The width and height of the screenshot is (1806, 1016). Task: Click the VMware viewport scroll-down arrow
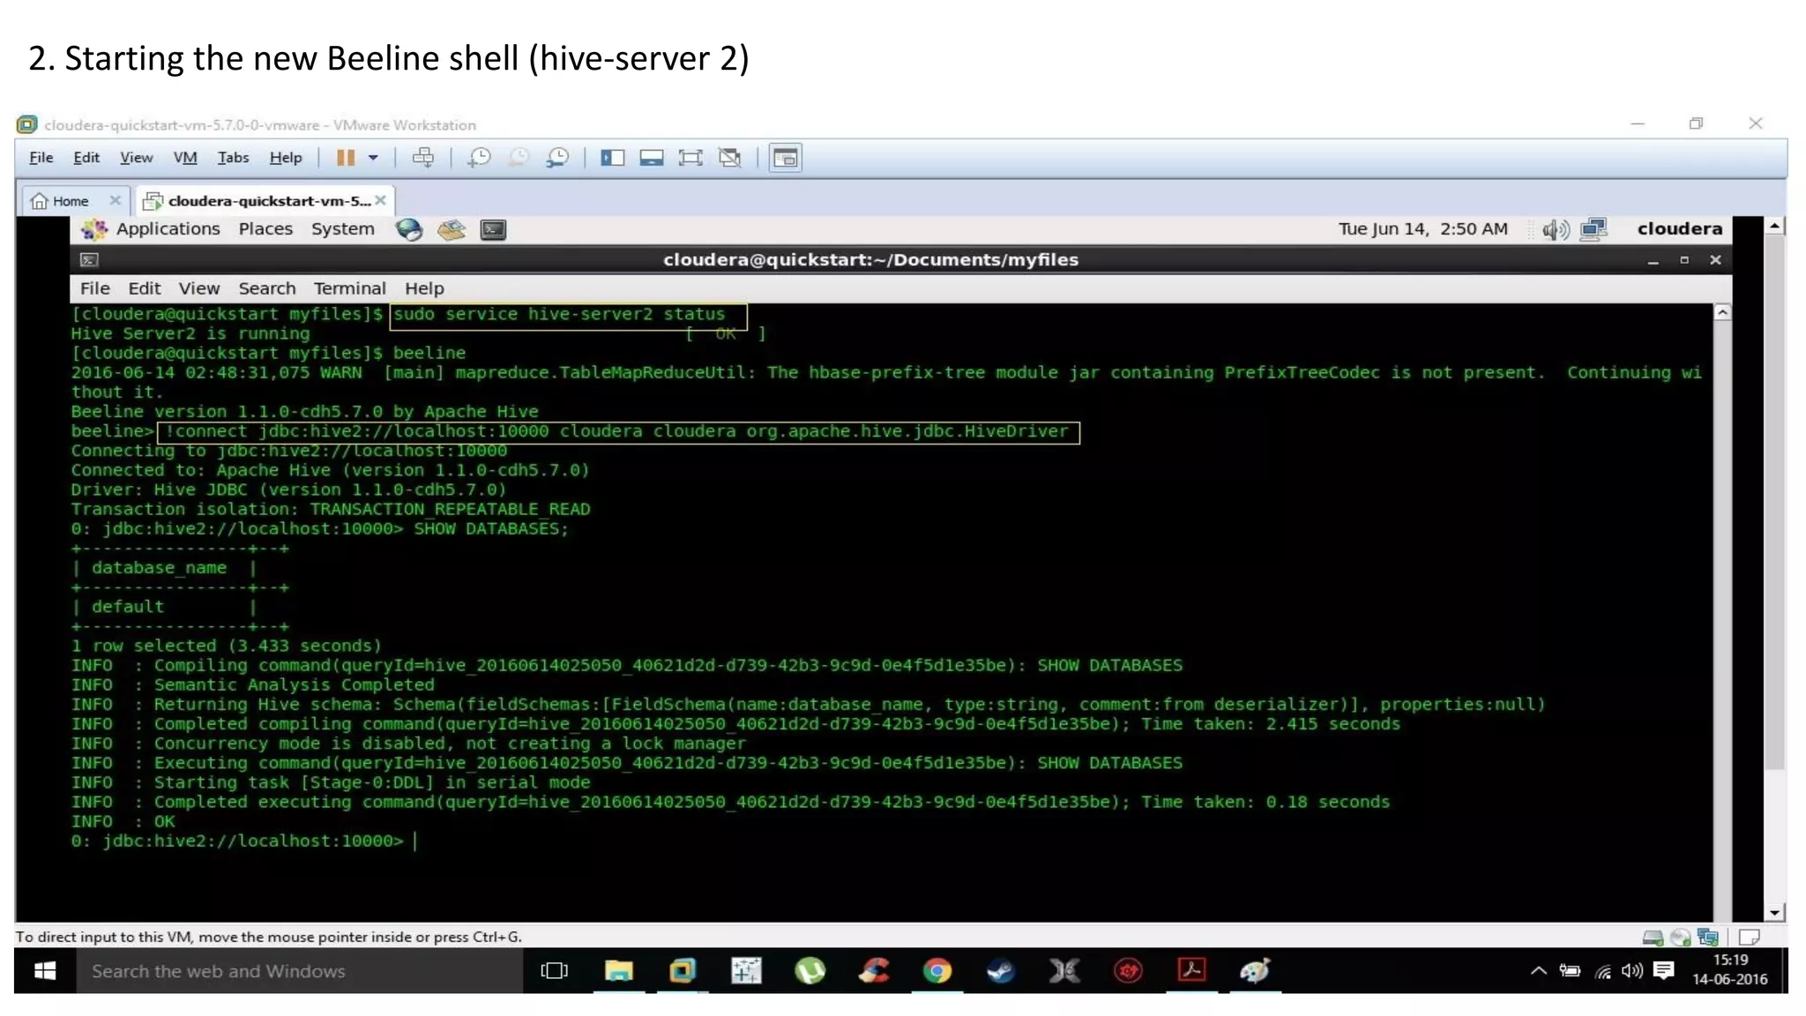tap(1774, 913)
